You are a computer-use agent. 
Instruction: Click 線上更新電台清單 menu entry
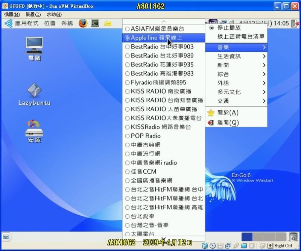pyautogui.click(x=236, y=36)
